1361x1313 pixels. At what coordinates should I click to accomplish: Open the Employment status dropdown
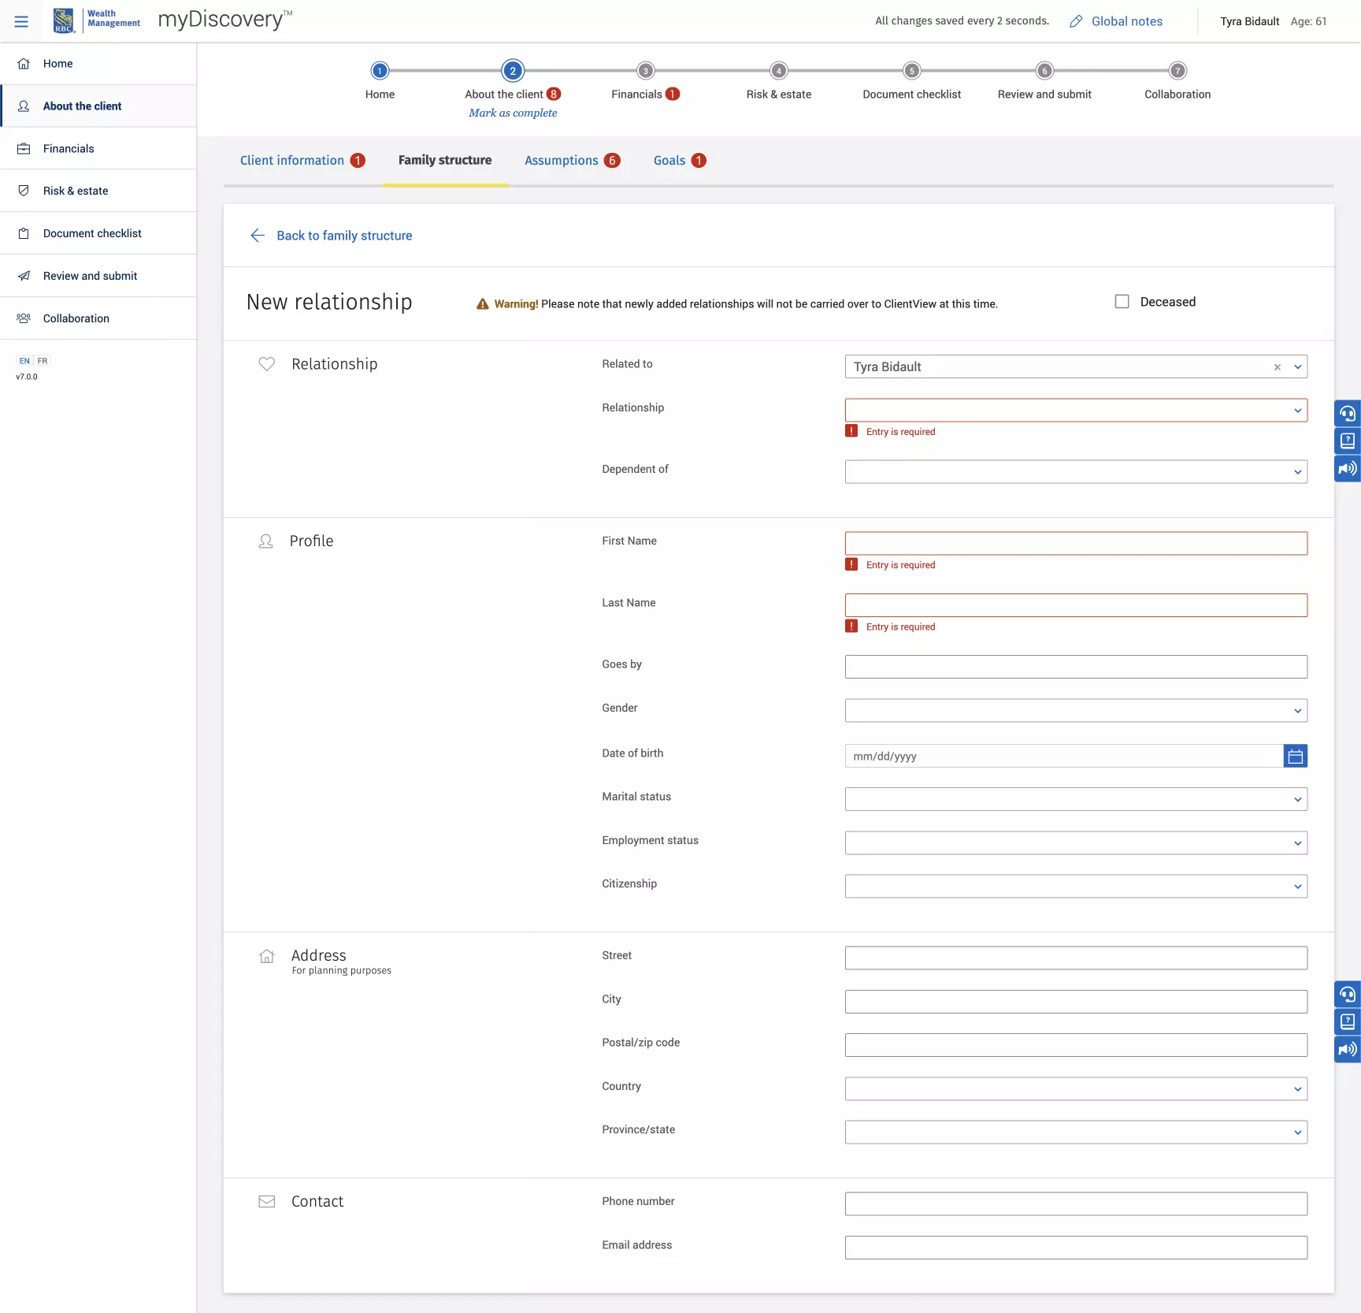tap(1076, 843)
